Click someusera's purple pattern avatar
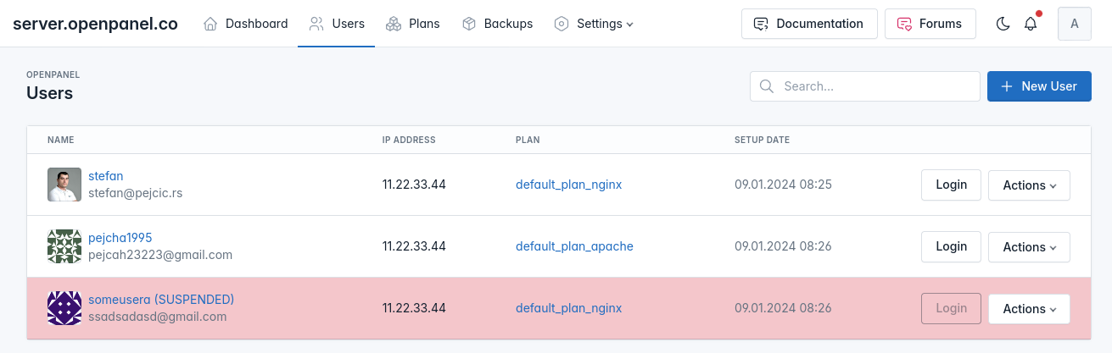 point(64,308)
